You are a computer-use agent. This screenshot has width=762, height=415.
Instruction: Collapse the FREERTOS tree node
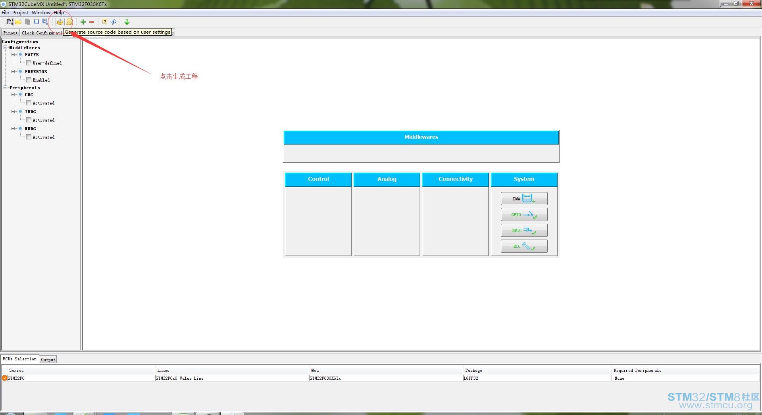[13, 72]
